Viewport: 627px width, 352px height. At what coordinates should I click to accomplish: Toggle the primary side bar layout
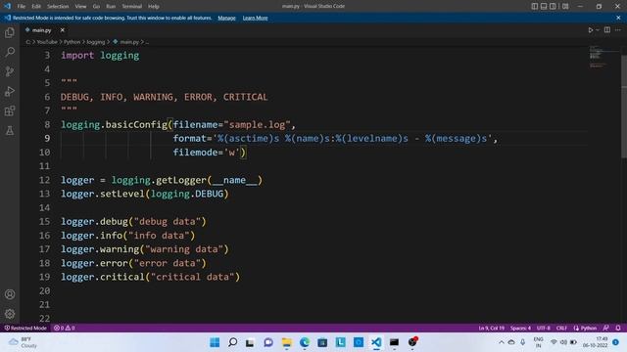[x=535, y=6]
